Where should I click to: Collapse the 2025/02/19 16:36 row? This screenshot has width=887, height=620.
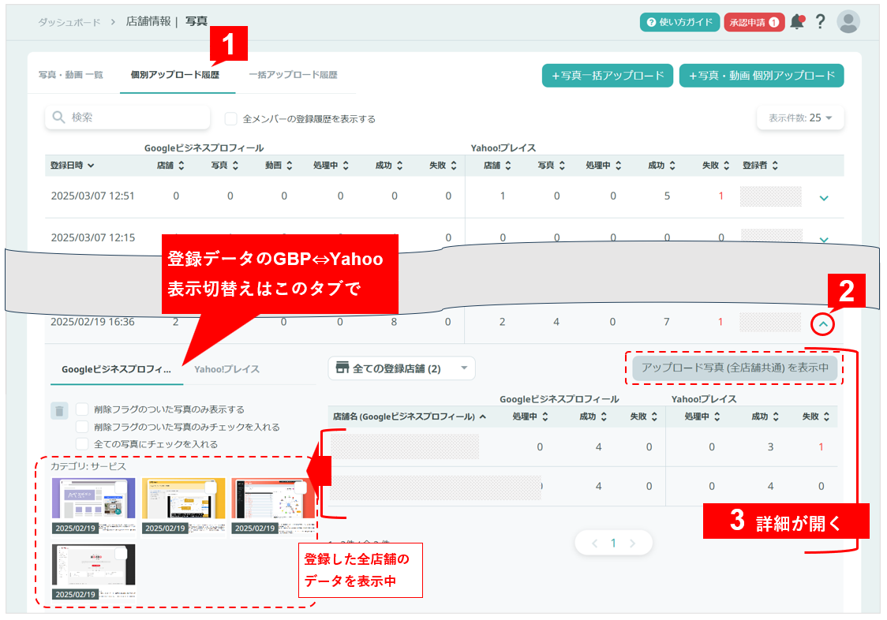click(x=822, y=324)
